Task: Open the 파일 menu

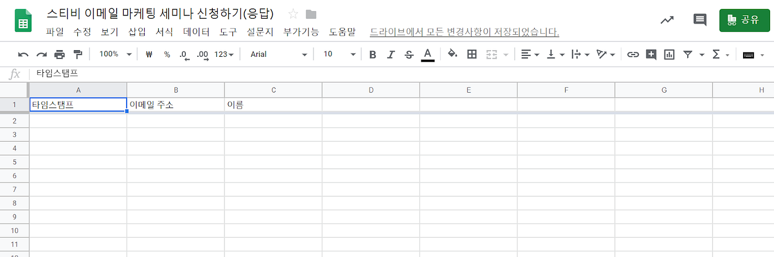Action: pyautogui.click(x=55, y=32)
